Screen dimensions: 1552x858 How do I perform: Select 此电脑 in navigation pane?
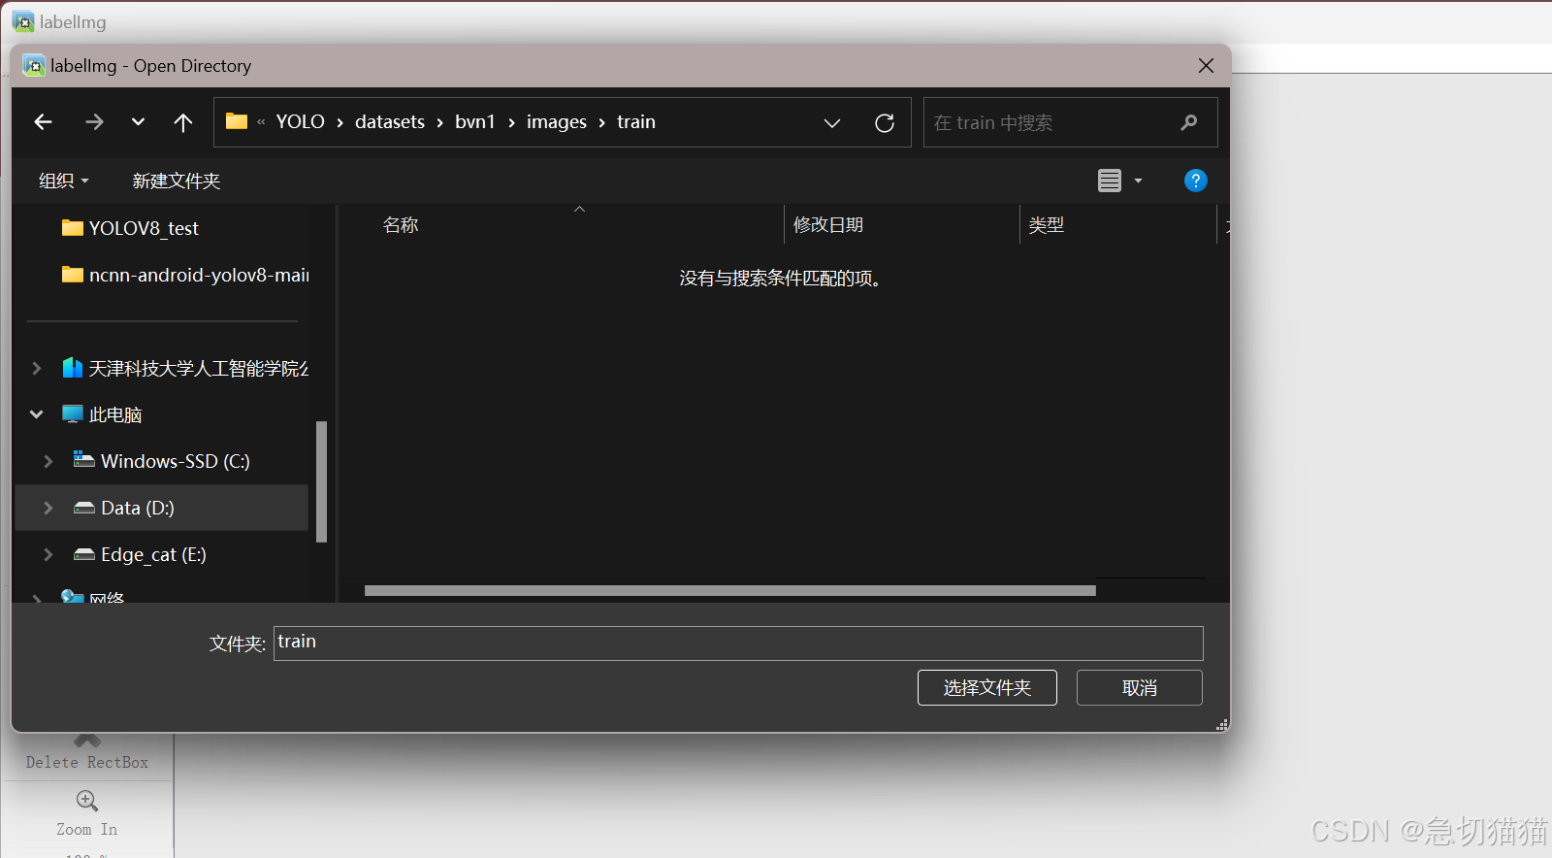click(102, 414)
